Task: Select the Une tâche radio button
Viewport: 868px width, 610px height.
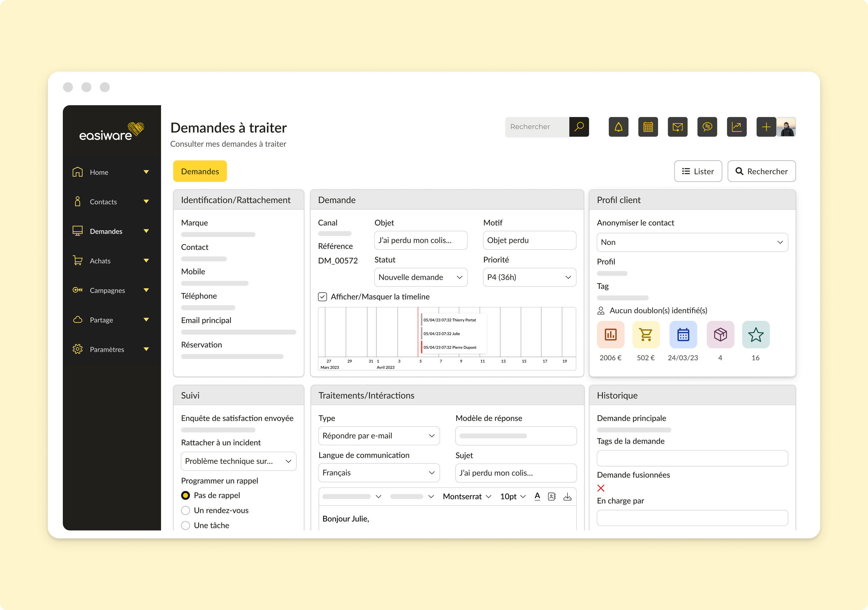Action: click(x=186, y=525)
